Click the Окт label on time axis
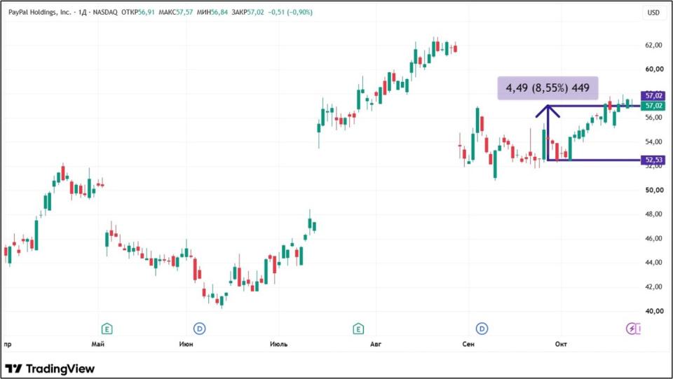This screenshot has height=379, width=673. tap(561, 344)
